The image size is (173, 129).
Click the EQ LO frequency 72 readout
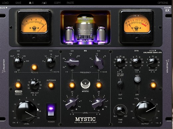[67, 72]
